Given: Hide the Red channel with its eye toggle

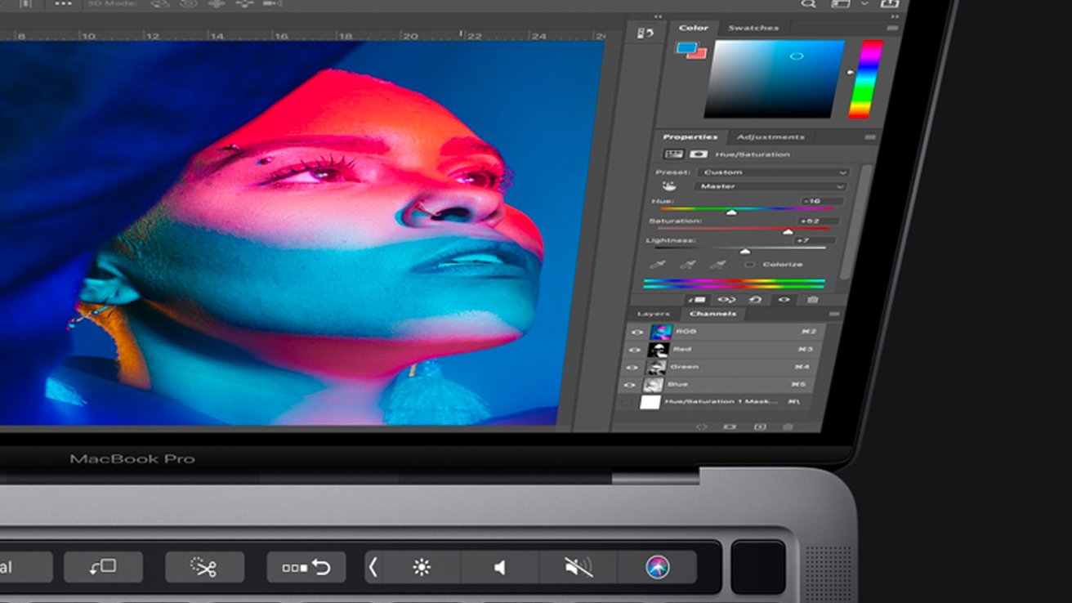Looking at the screenshot, I should point(635,350).
